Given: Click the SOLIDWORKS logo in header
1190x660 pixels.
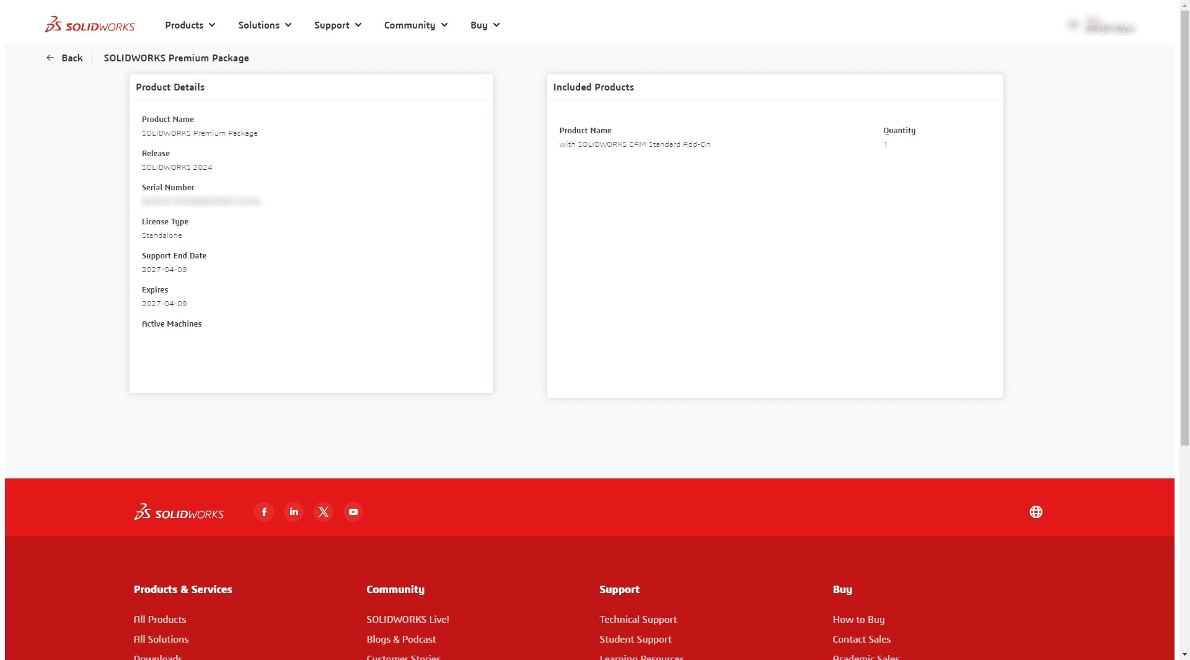Looking at the screenshot, I should [x=90, y=25].
